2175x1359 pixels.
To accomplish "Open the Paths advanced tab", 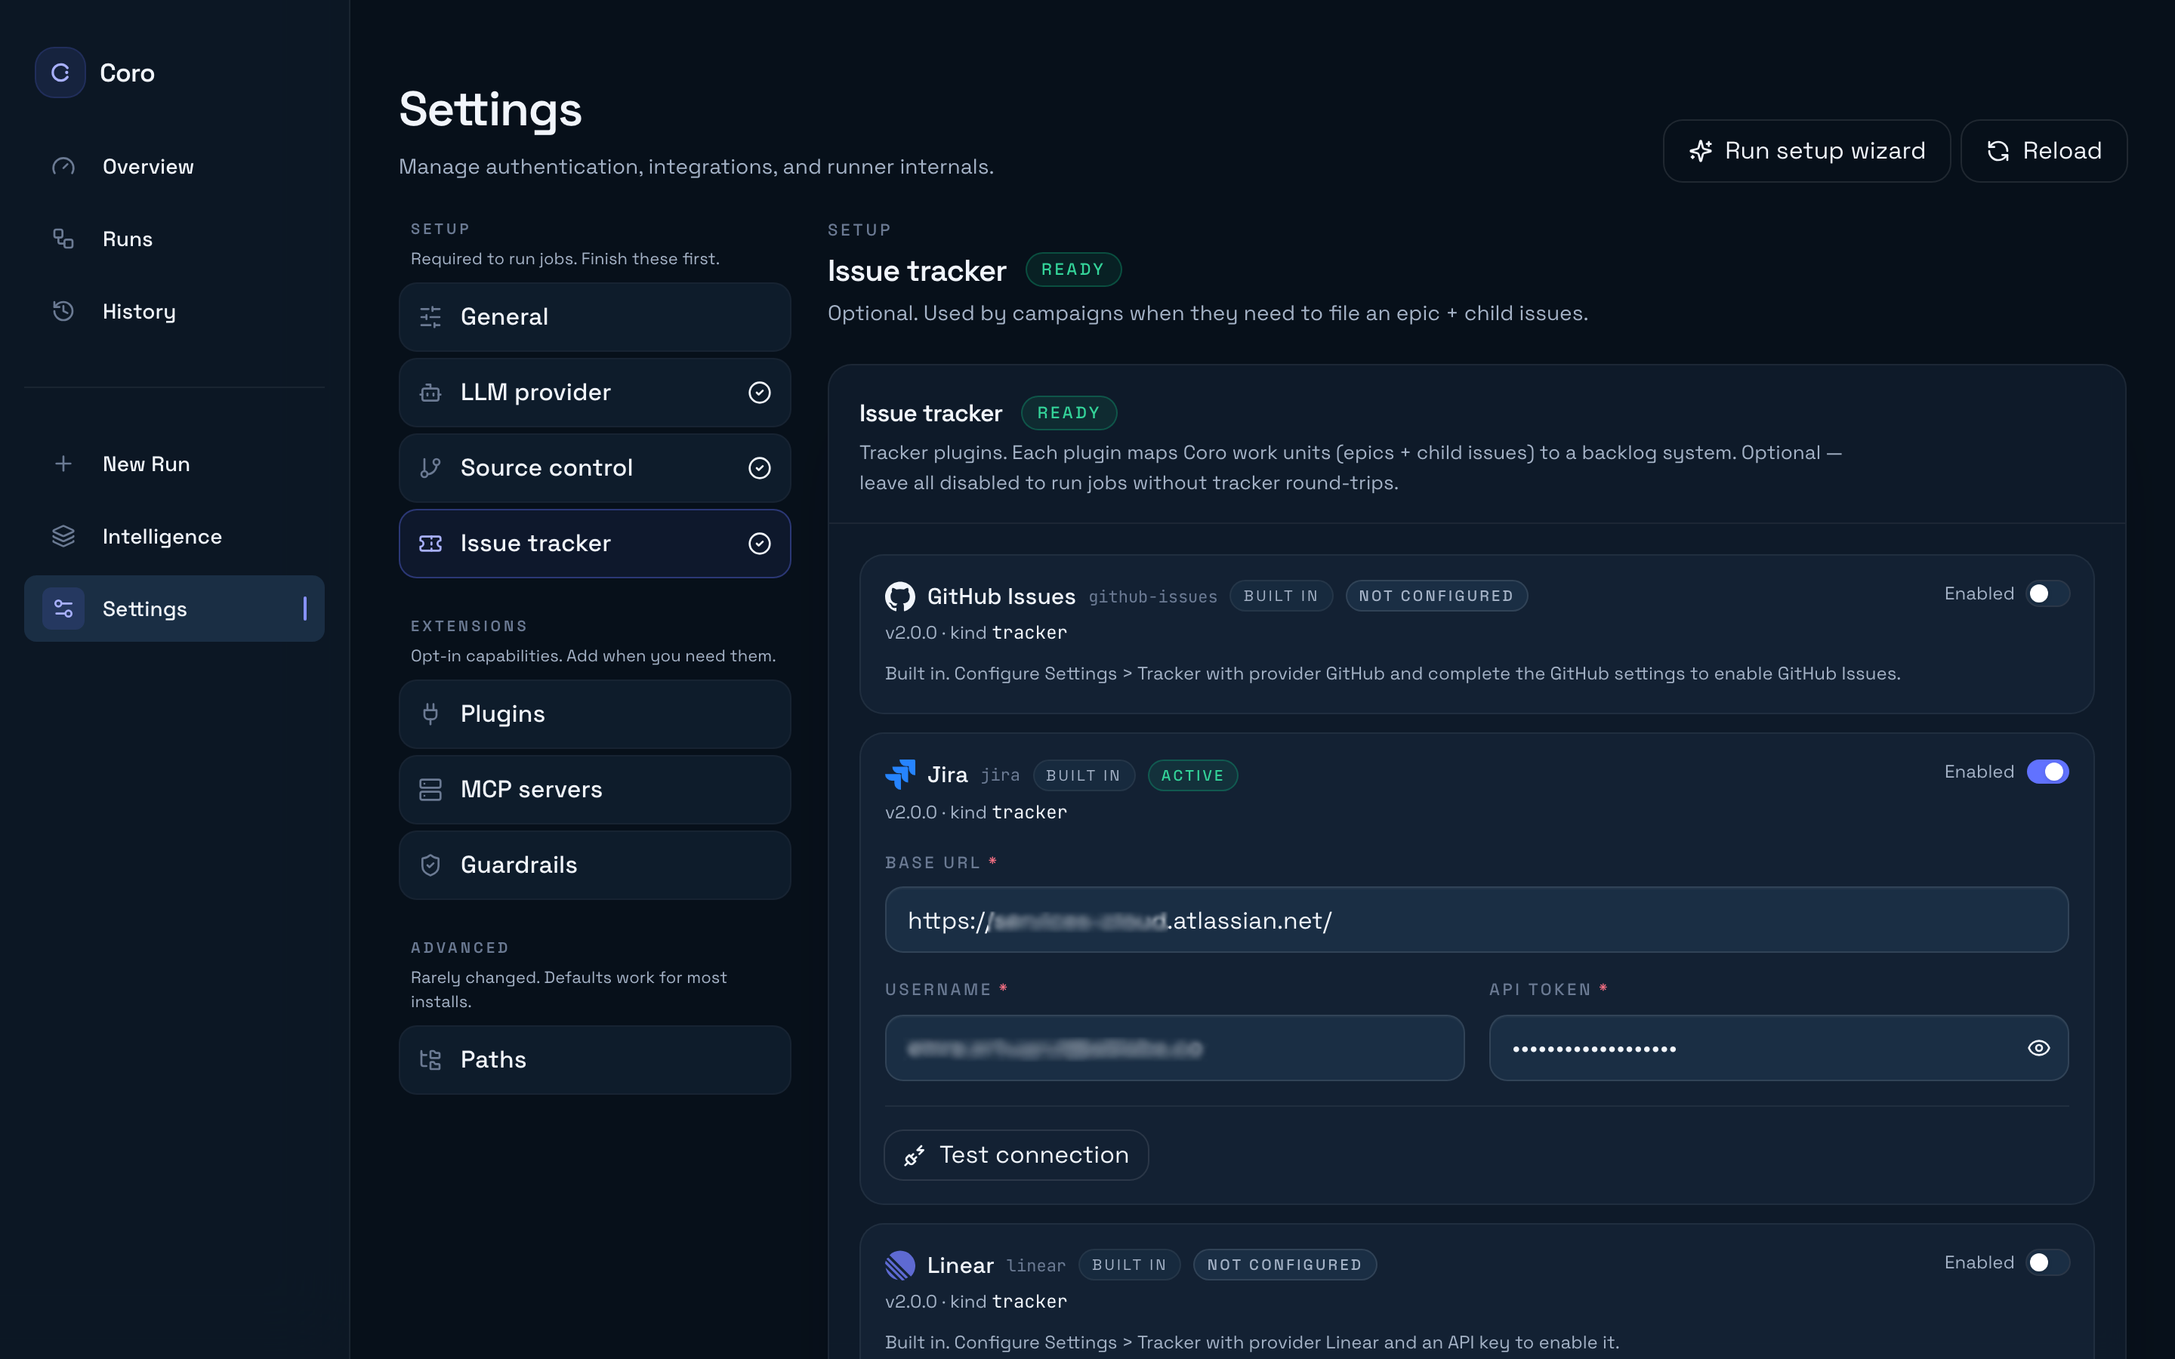I will (594, 1060).
